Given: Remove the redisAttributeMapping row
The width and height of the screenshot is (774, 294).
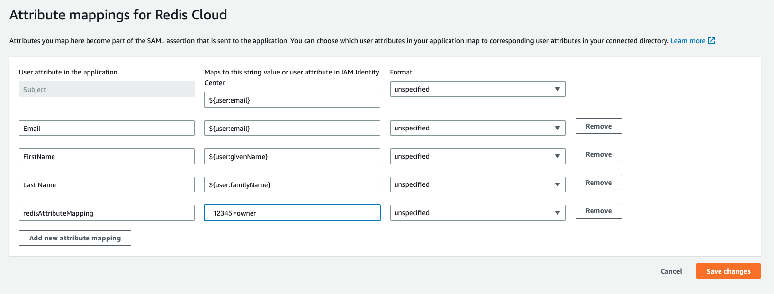Looking at the screenshot, I should pos(598,211).
